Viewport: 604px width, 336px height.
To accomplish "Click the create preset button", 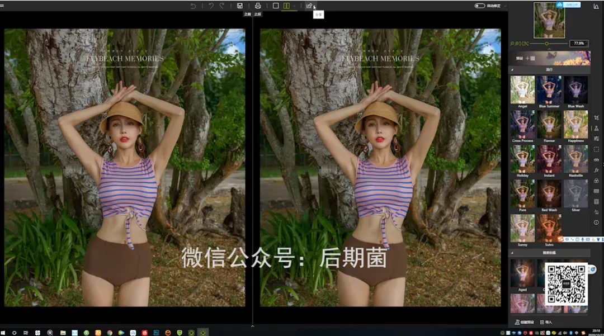I will coord(525,322).
